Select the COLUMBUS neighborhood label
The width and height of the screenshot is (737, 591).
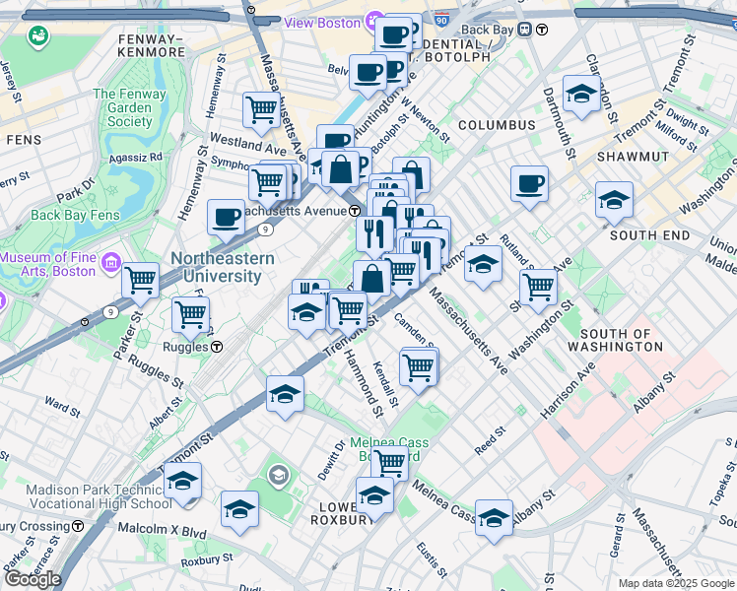point(497,125)
